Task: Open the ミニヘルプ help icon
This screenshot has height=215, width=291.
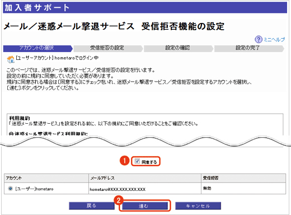Action: coord(259,39)
